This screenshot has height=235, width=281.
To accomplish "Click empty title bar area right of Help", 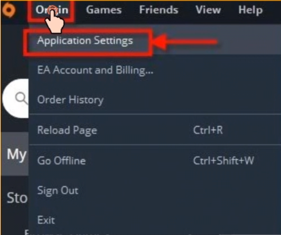I will 273,11.
